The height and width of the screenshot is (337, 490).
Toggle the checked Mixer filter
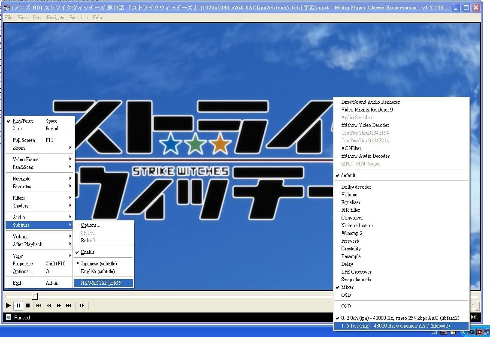[401, 287]
